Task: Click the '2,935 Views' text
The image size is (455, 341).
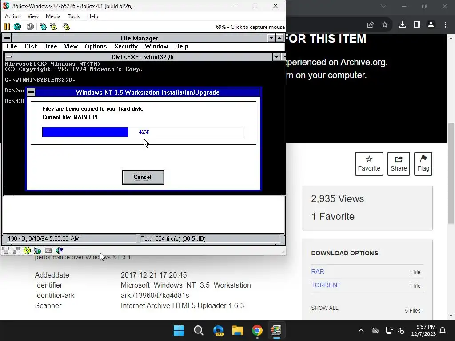Action: [x=338, y=198]
